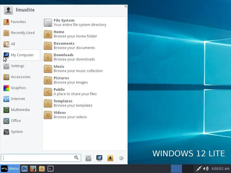231x173 pixels.
Task: Click the switch users icon
Action: pyautogui.click(x=110, y=158)
